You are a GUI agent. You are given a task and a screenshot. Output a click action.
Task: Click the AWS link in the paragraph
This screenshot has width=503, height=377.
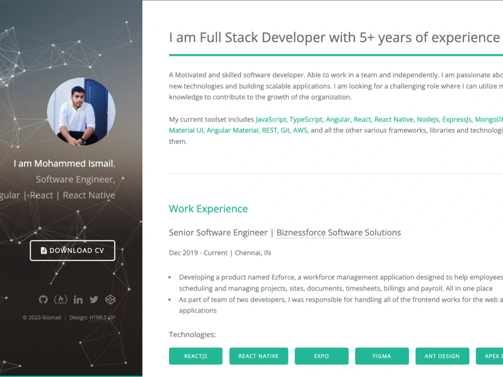(x=300, y=130)
